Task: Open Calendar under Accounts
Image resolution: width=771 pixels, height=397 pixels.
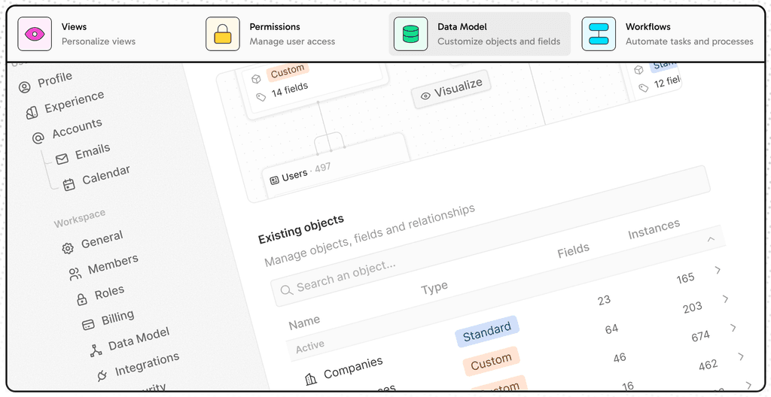Action: [97, 178]
